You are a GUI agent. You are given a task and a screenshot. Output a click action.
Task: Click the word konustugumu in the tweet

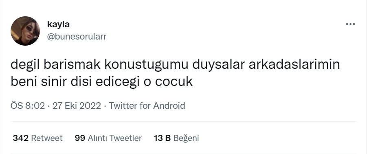[x=146, y=65]
